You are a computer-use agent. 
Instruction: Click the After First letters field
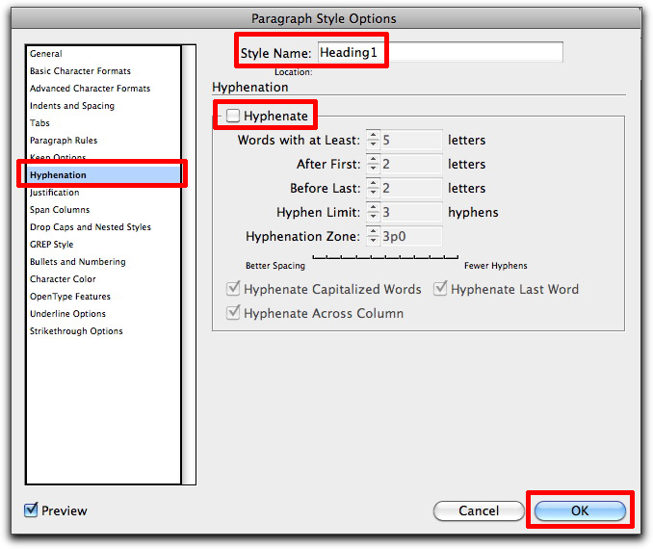[x=411, y=164]
